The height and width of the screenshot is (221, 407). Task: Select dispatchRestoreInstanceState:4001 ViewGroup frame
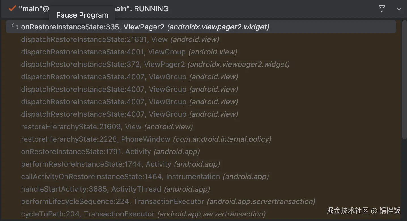[129, 52]
